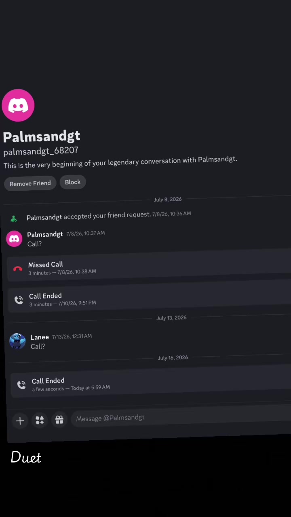291x517 pixels.
Task: Click Palmsandgt's small avatar beside Call? message
Action: (x=14, y=239)
